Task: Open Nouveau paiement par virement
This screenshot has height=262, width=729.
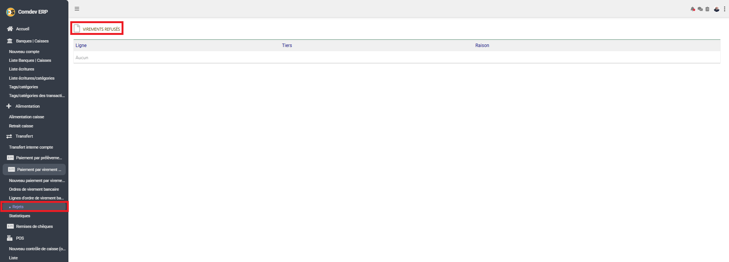Action: click(x=37, y=180)
